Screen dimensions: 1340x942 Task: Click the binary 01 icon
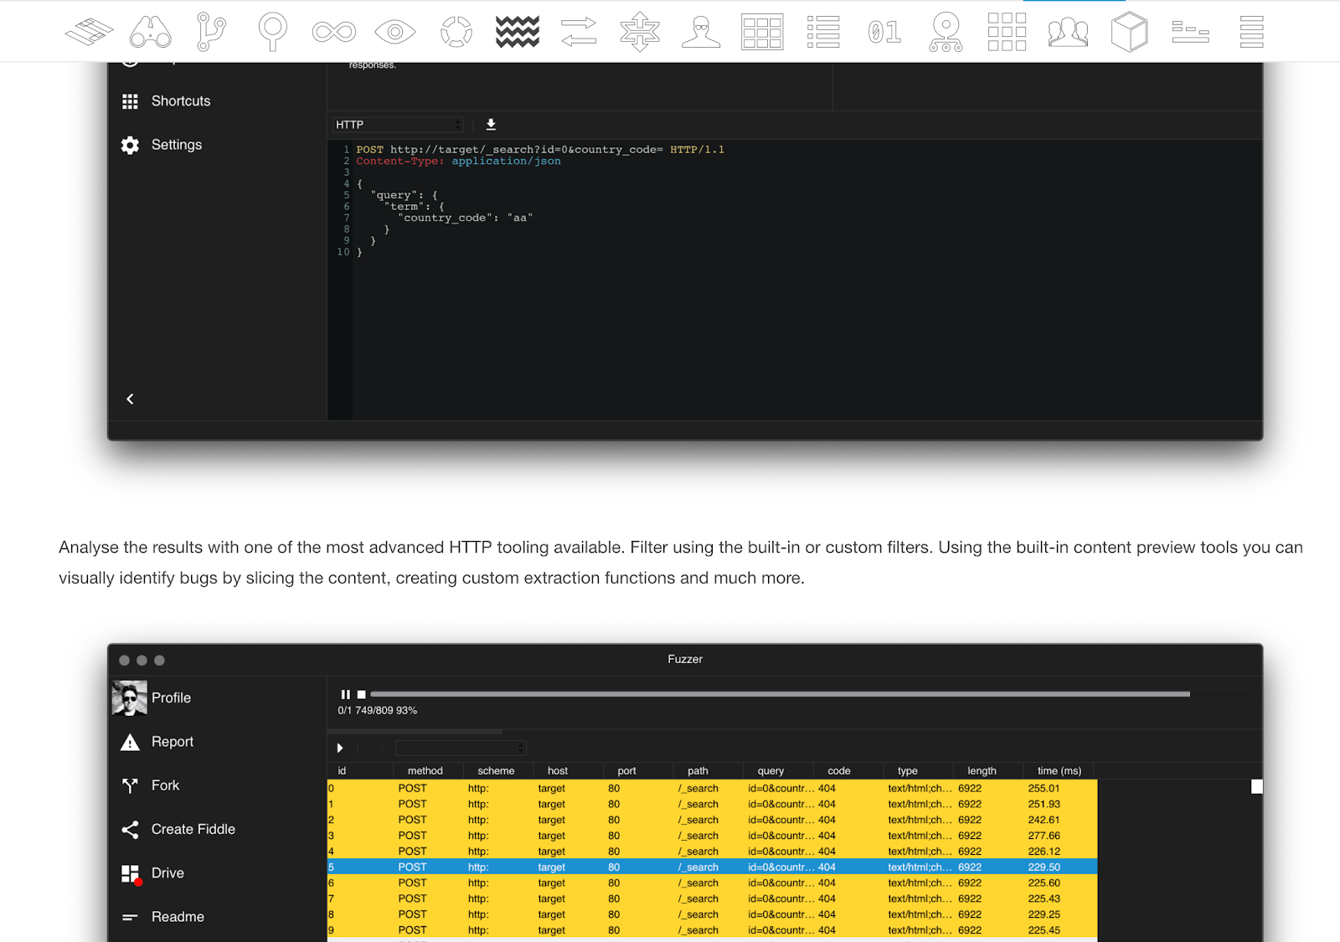[884, 32]
